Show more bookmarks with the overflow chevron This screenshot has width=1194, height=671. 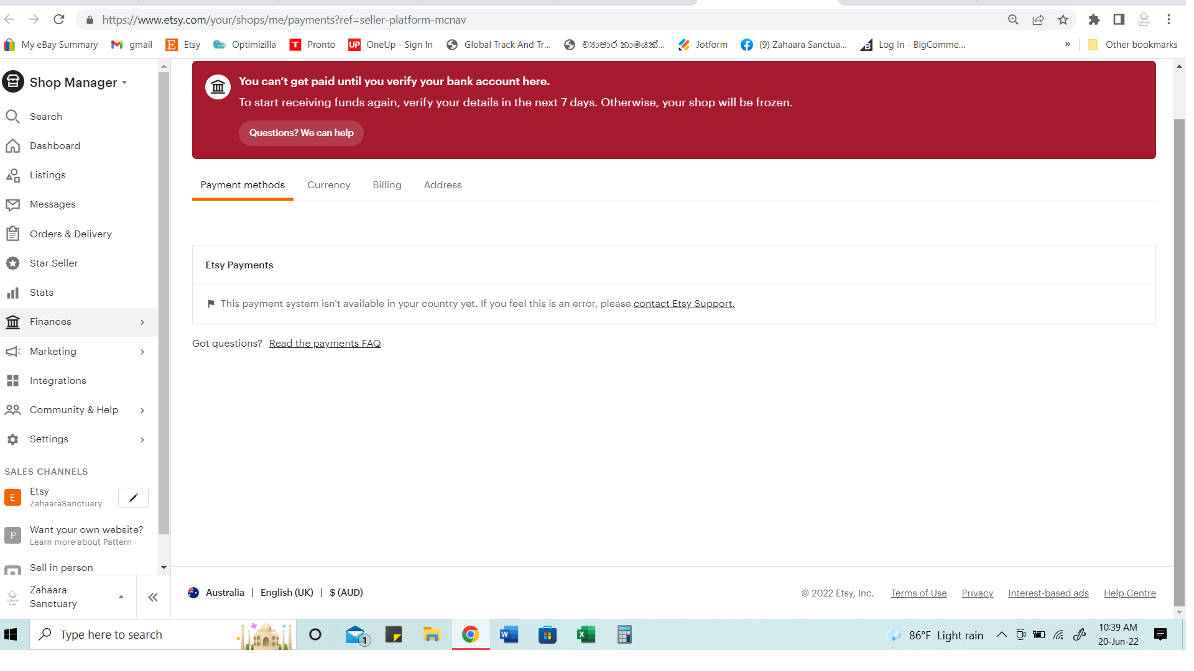(x=1067, y=44)
